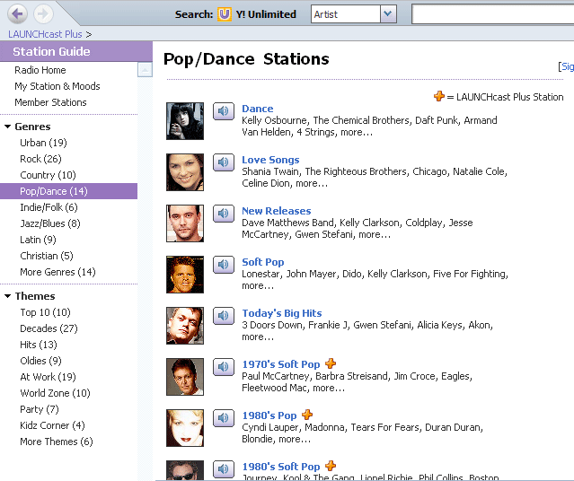574x481 pixels.
Task: Select the Party (7) theme
Action: 40,409
